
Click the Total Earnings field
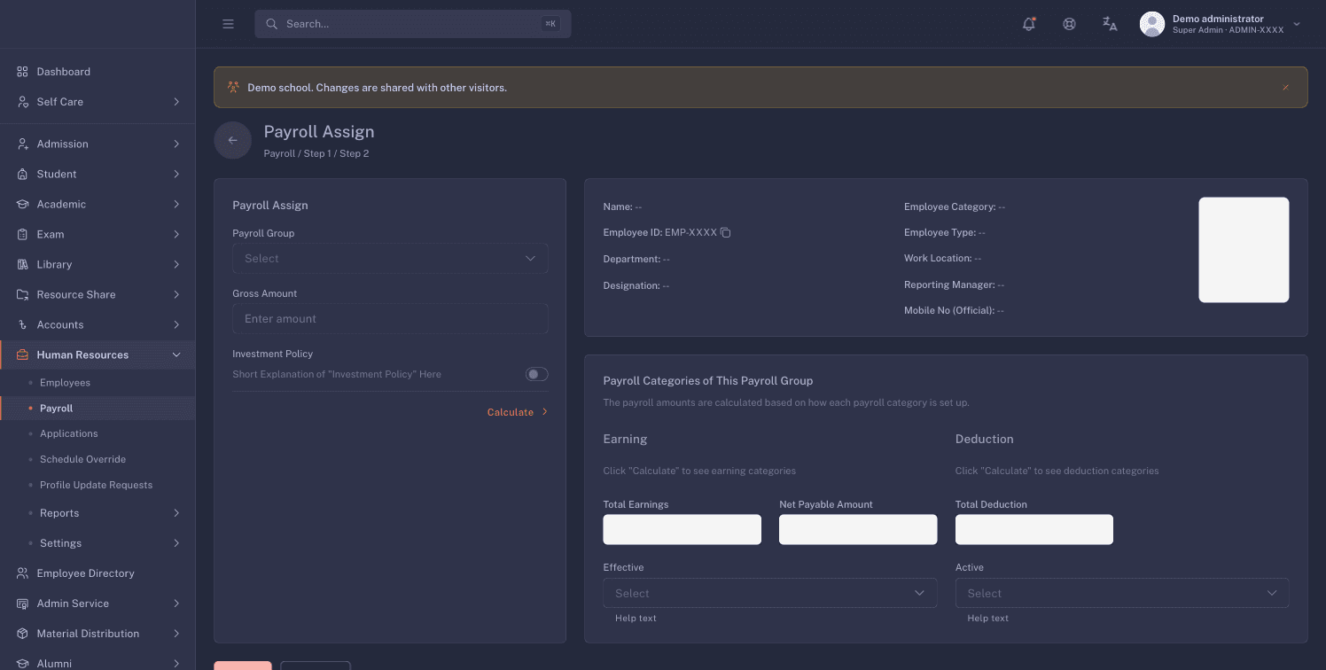tap(682, 530)
